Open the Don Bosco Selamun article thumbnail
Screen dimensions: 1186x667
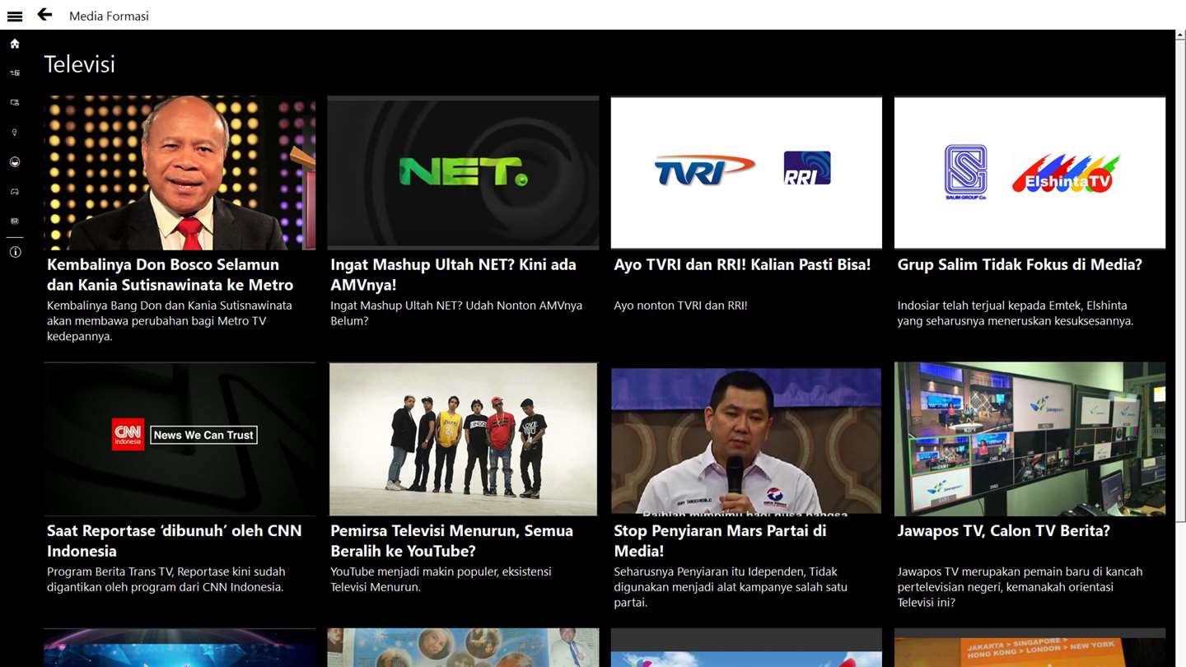pos(180,173)
